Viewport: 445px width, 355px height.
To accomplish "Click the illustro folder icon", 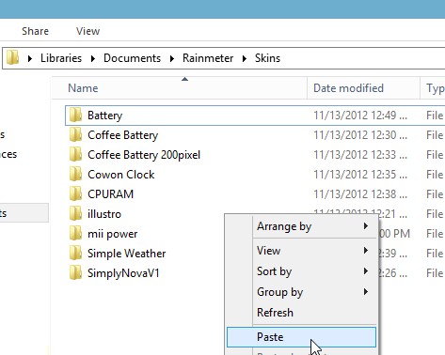I will (x=75, y=213).
